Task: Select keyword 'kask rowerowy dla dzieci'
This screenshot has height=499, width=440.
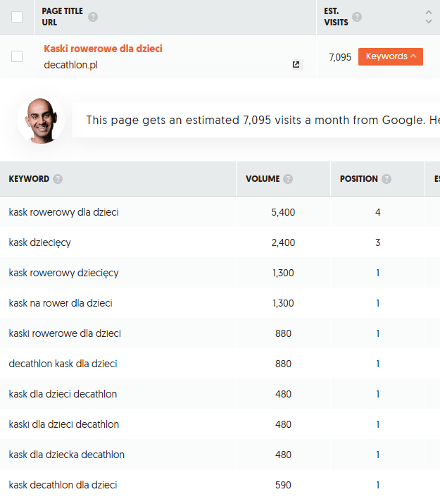Action: [x=63, y=212]
